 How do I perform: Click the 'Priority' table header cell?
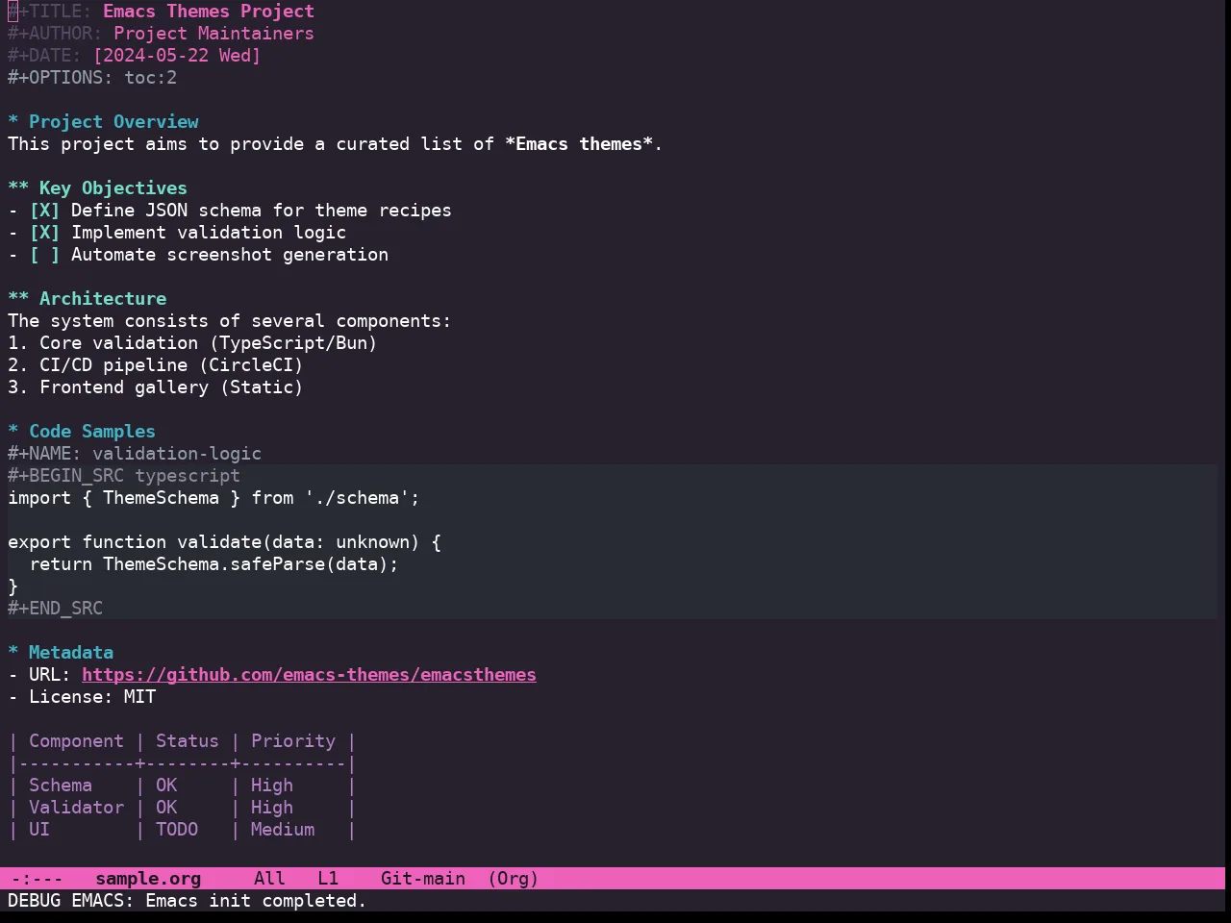[293, 741]
